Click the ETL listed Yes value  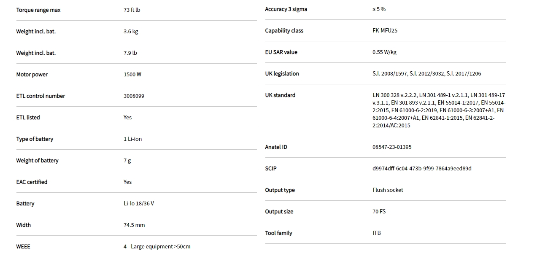click(127, 118)
